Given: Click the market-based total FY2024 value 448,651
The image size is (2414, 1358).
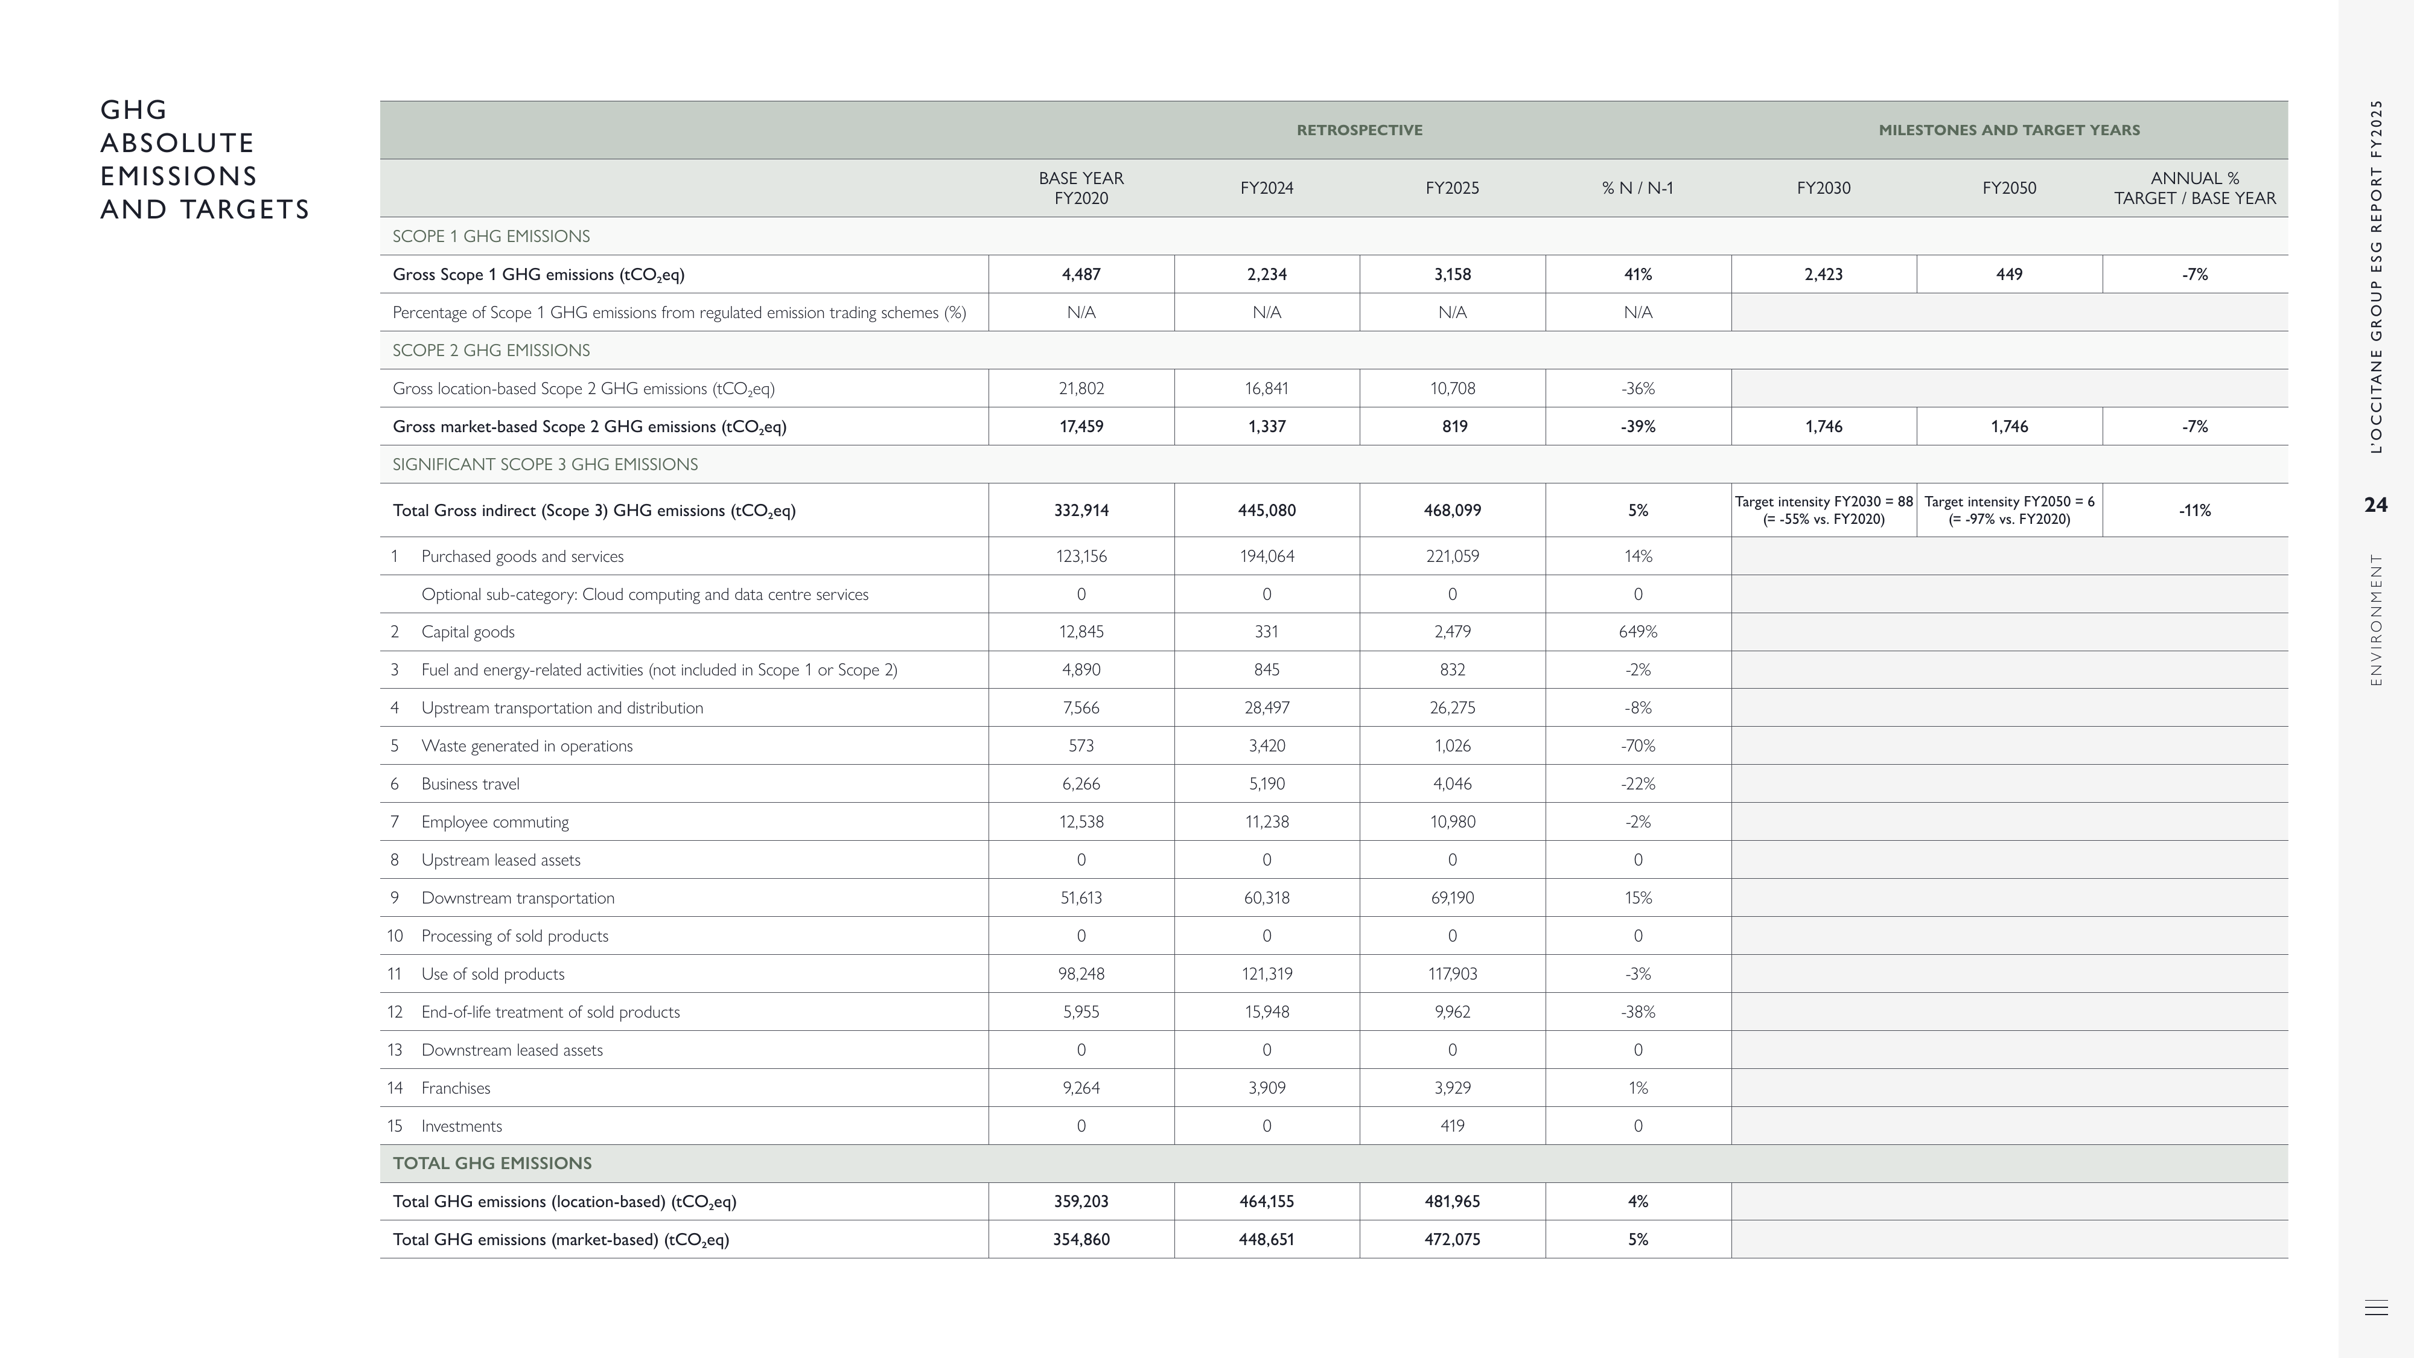Looking at the screenshot, I should (1266, 1240).
